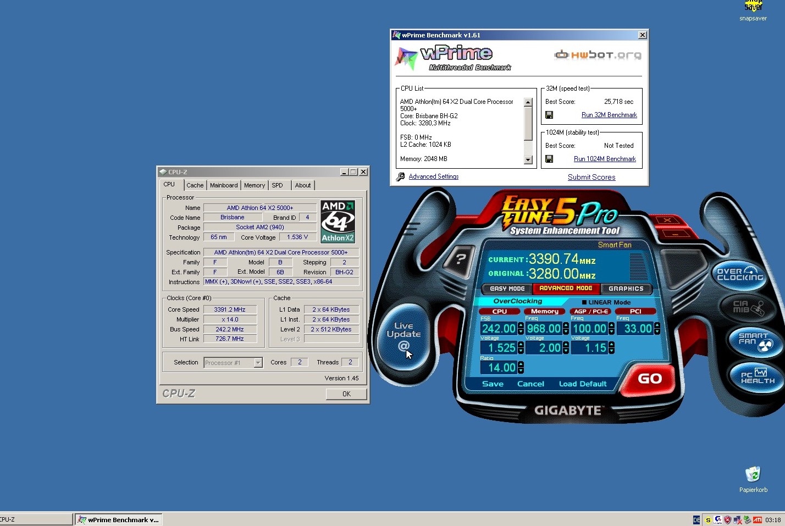Open the PC Health side button
Screen dimensions: 785x526
[758, 376]
